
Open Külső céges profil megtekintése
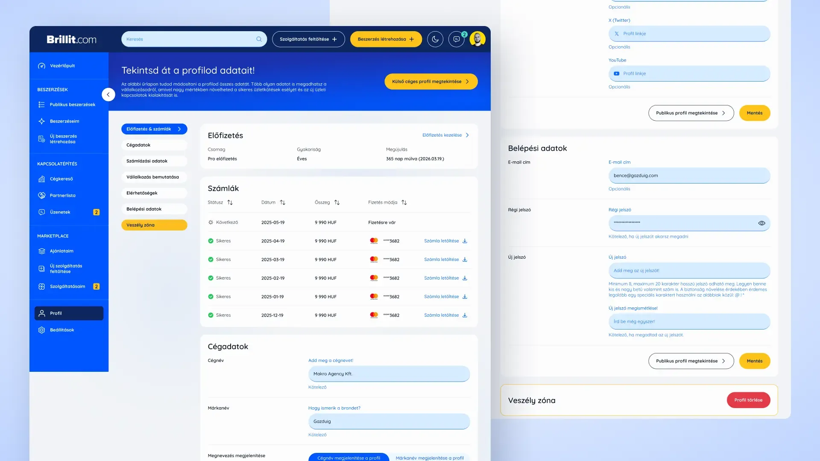coord(431,82)
